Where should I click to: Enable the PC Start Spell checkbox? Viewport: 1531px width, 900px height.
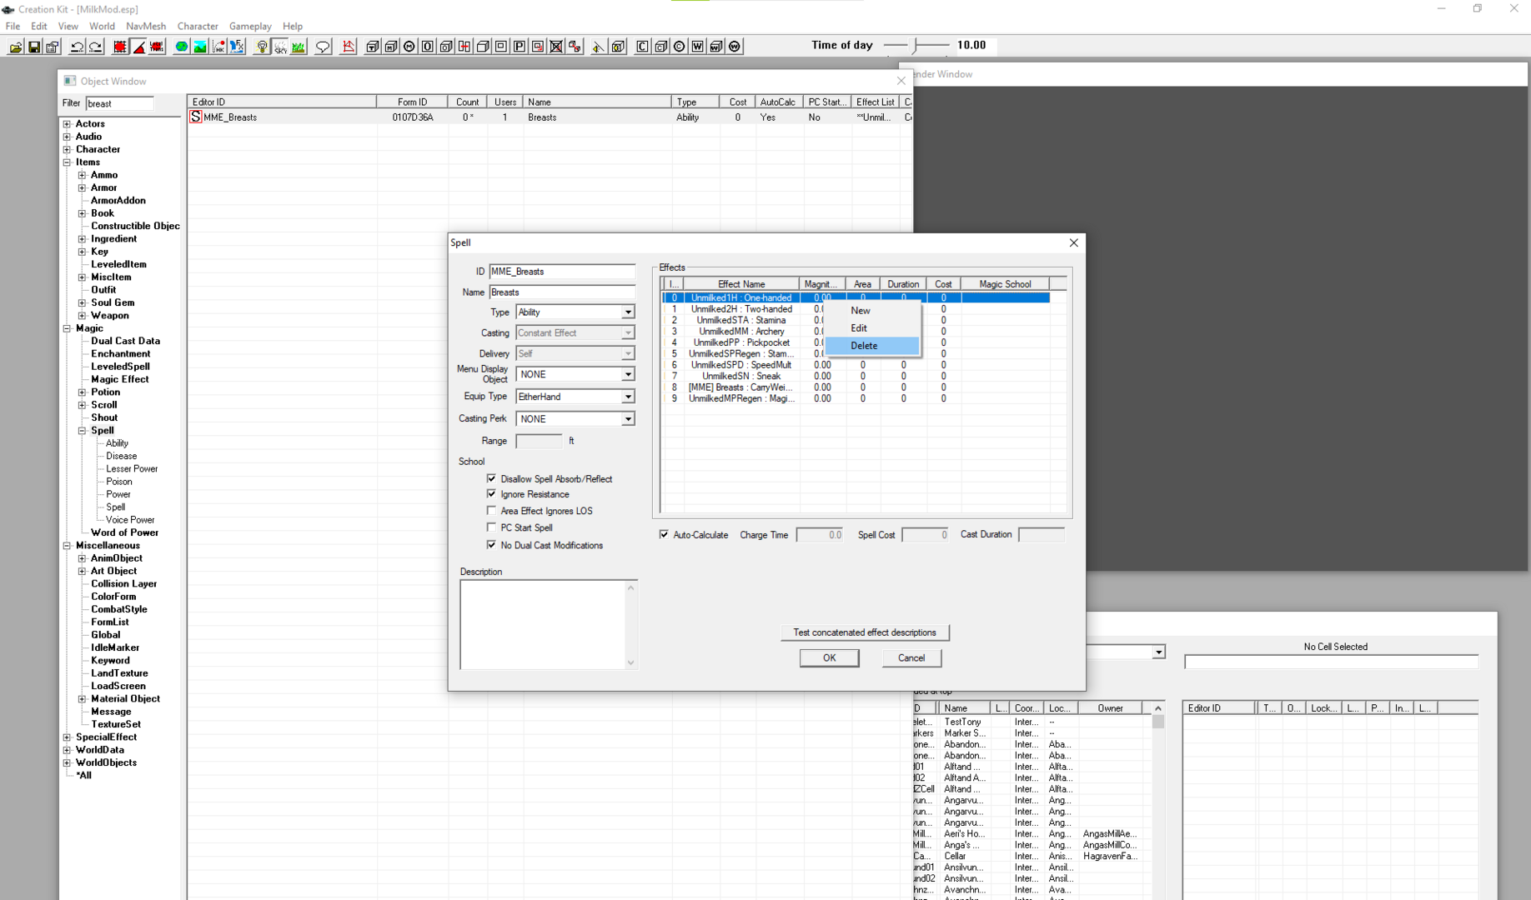(x=491, y=527)
